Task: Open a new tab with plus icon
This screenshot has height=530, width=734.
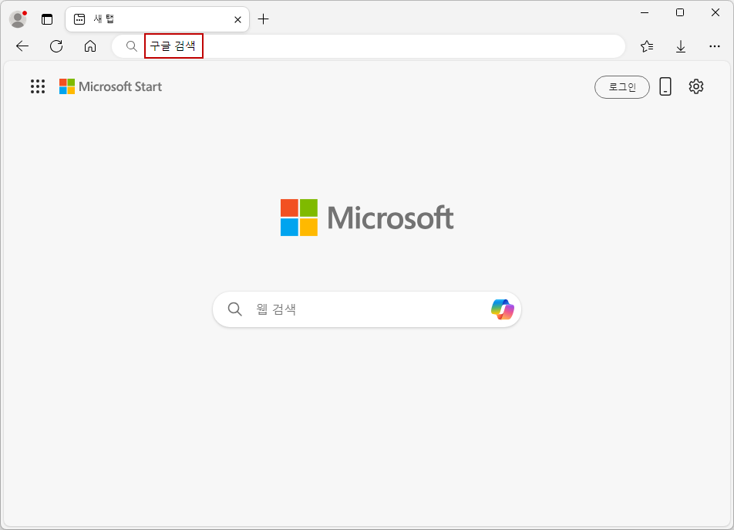Action: tap(264, 19)
